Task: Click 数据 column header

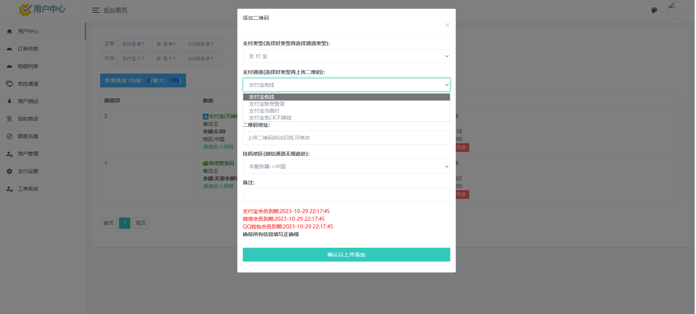Action: [208, 101]
